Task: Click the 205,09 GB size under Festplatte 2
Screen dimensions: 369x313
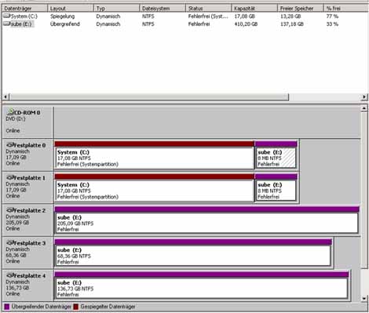Action: pos(17,223)
